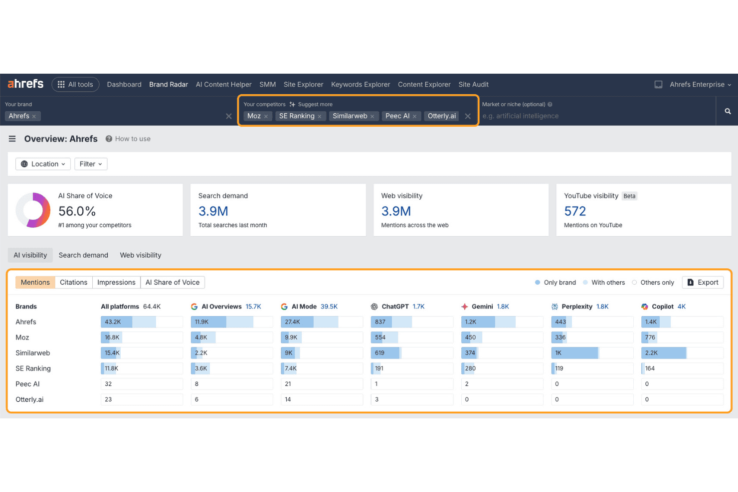Select the Mentions tab
Image resolution: width=738 pixels, height=492 pixels.
[x=35, y=282]
